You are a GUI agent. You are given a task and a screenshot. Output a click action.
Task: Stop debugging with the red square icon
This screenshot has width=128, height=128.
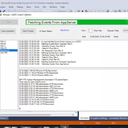83,11
